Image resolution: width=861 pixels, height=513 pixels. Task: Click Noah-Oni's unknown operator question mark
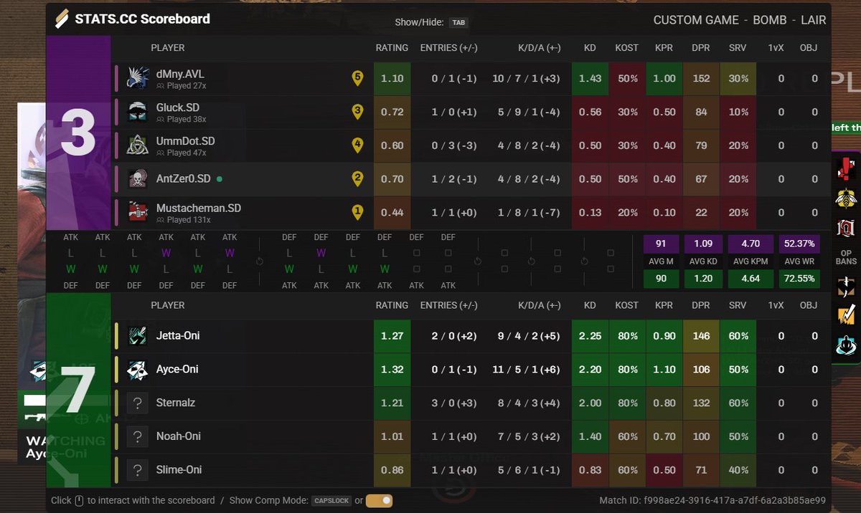point(138,436)
